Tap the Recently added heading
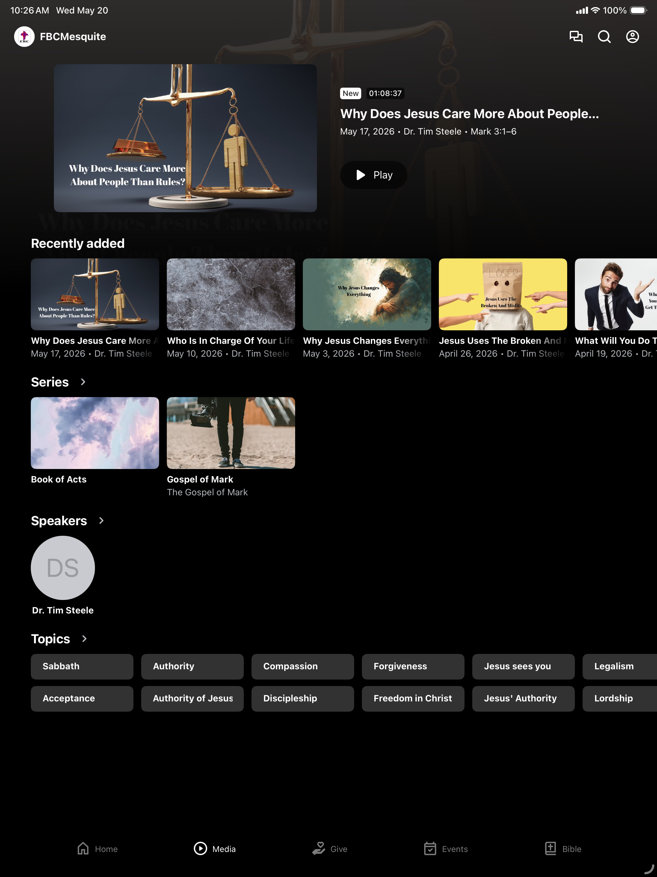 click(x=78, y=243)
